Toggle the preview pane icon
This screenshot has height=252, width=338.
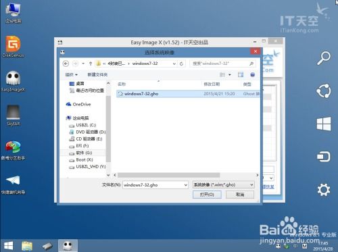pyautogui.click(x=241, y=75)
